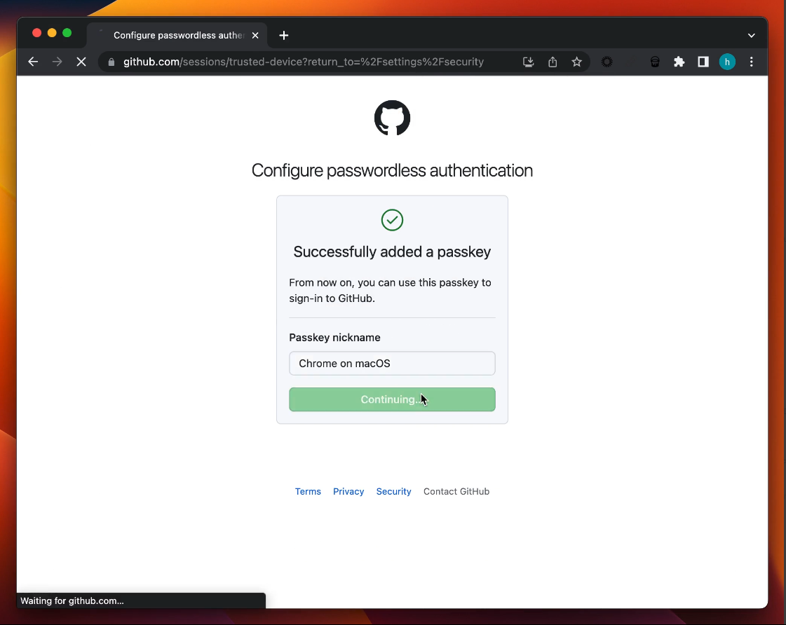Screen dimensions: 786x625
Task: Click the forward navigation arrow
Action: (57, 62)
